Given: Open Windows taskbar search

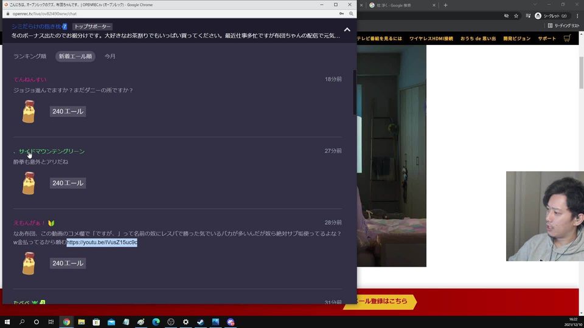Looking at the screenshot, I should click(x=22, y=322).
